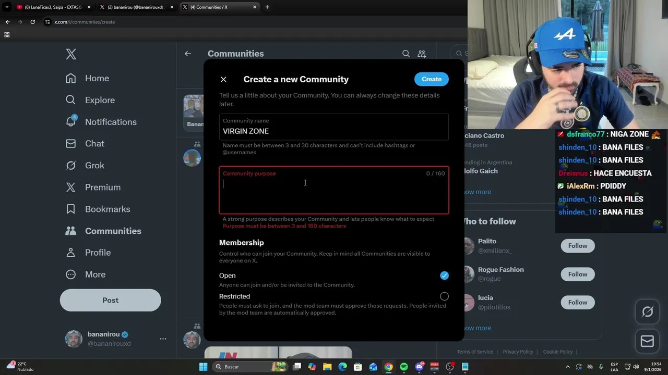
Task: Click the Home house icon
Action: tap(71, 78)
